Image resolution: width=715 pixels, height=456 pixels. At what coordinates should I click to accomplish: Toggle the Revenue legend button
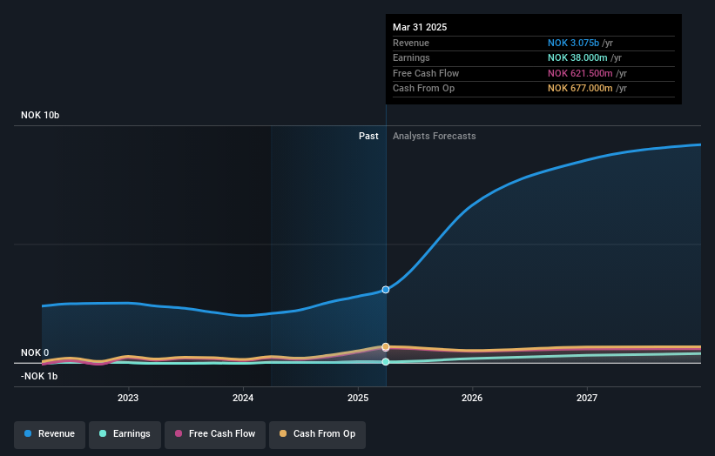pos(50,433)
